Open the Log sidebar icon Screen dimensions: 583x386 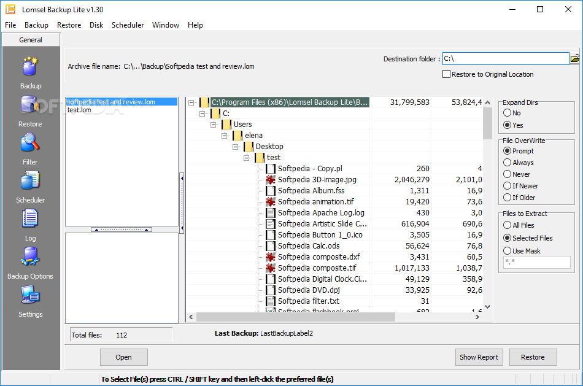[x=30, y=218]
